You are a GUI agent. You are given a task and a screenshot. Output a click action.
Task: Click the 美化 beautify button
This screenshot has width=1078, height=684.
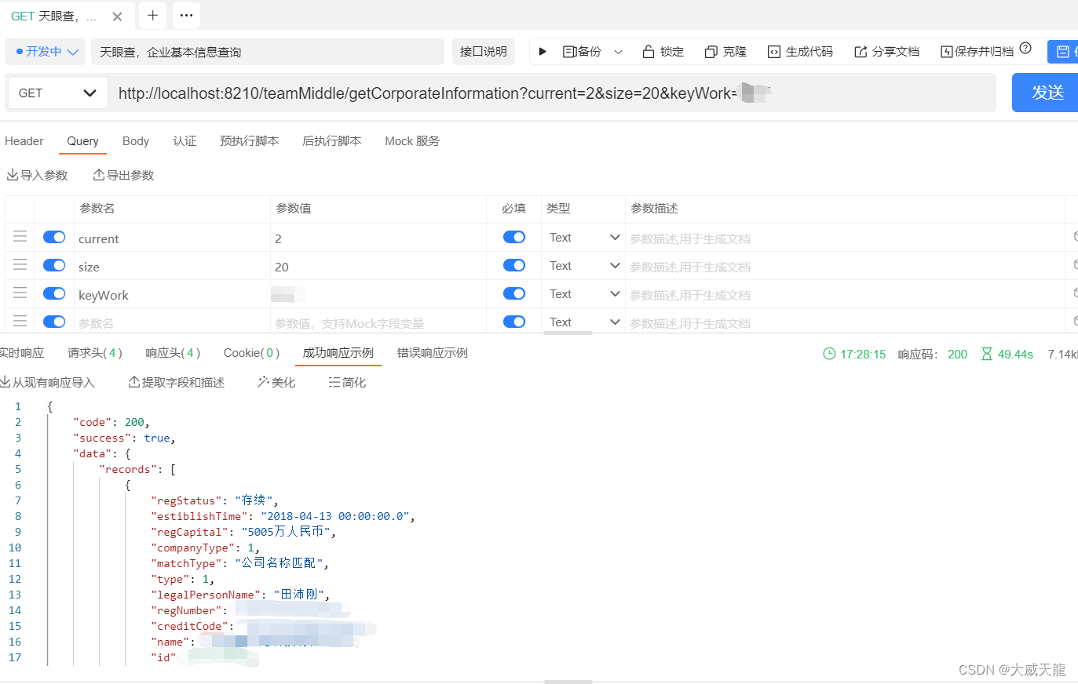point(276,382)
